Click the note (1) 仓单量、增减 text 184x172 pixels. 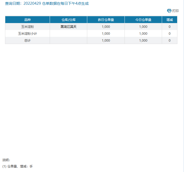point(17,166)
